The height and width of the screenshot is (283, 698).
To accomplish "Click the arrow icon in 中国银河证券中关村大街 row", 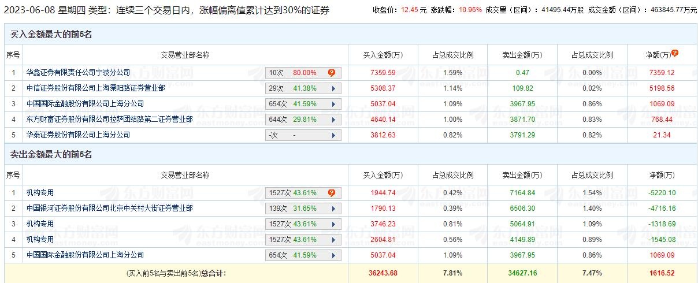I will (x=333, y=208).
